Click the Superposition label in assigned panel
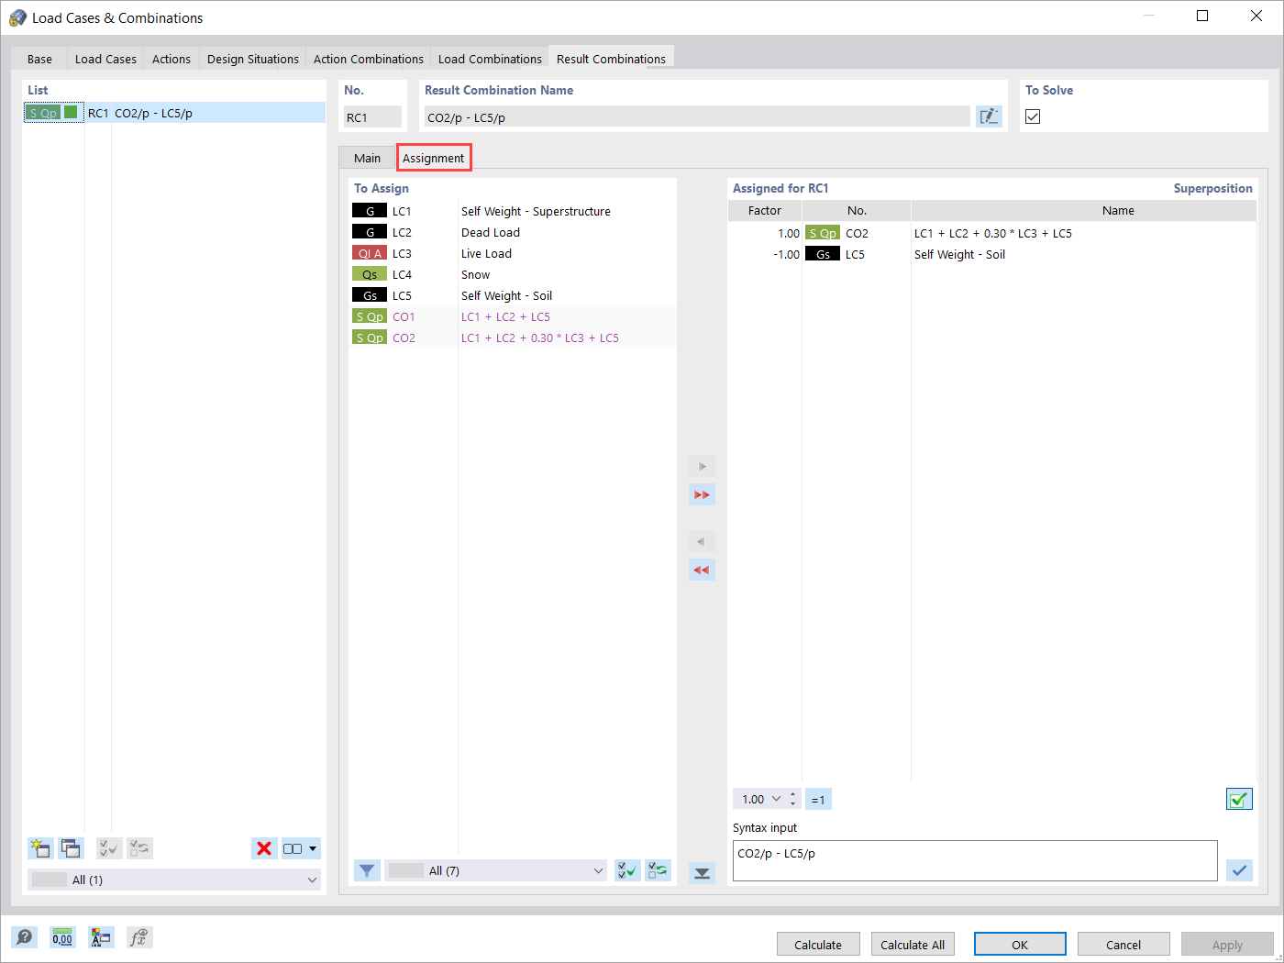1284x963 pixels. (1212, 188)
